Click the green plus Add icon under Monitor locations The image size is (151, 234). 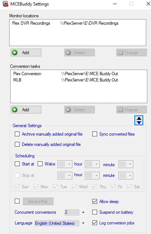click(x=15, y=53)
